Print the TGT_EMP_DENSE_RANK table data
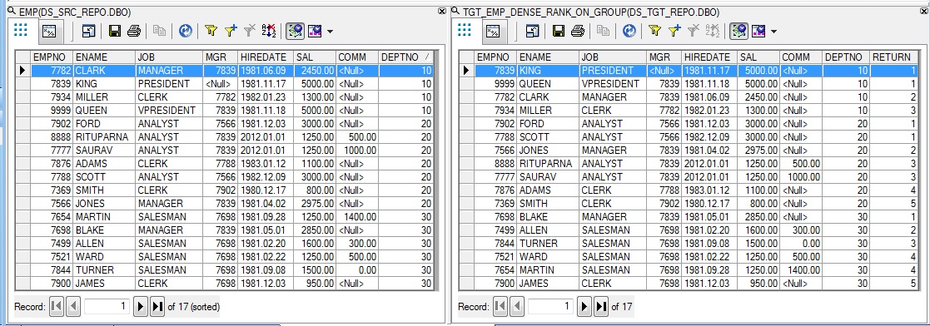This screenshot has height=326, width=930. coord(578,31)
